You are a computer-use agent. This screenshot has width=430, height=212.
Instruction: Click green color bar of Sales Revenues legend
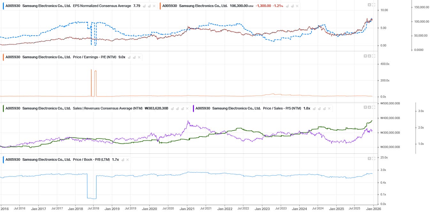coord(3,109)
